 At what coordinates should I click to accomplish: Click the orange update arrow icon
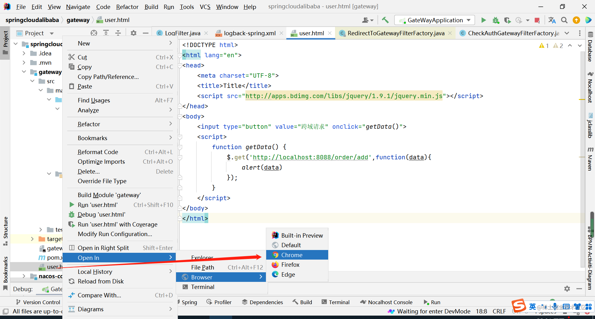pos(576,20)
